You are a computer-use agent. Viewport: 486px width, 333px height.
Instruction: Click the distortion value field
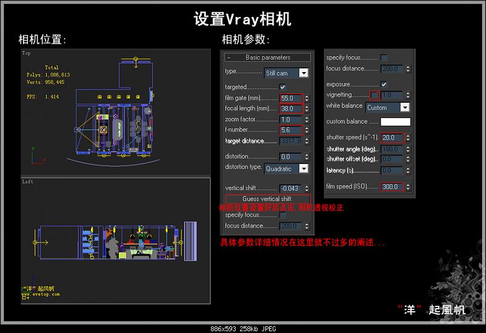290,157
